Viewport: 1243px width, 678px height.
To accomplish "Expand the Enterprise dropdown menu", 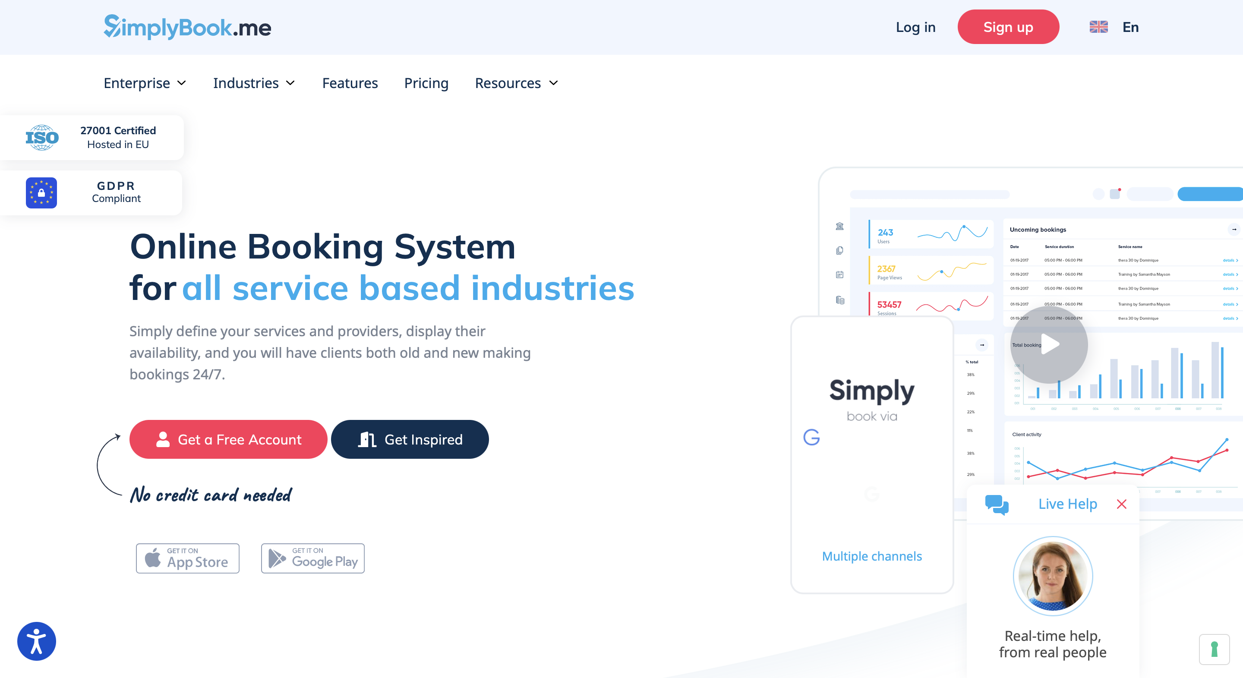I will (144, 83).
